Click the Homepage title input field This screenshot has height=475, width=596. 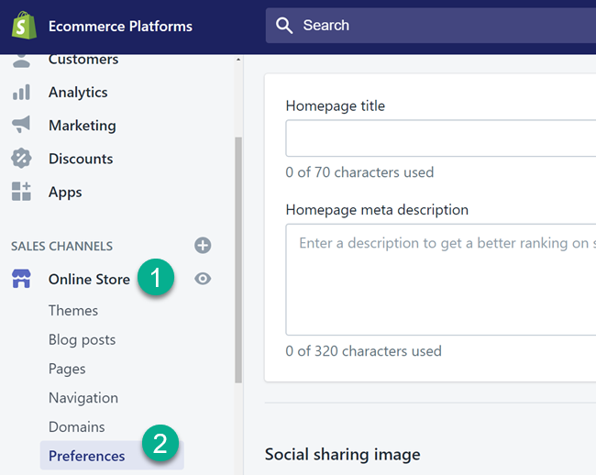[x=440, y=138]
